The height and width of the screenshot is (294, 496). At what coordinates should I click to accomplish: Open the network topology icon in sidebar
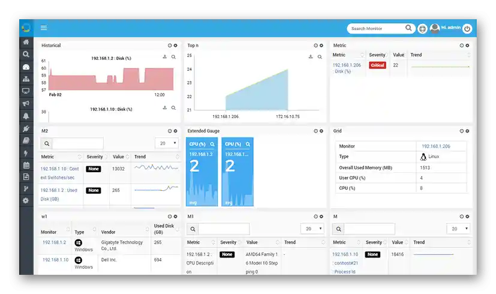point(26,79)
